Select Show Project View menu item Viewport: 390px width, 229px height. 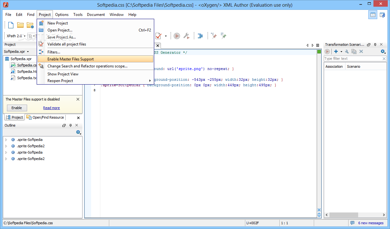[x=95, y=74]
